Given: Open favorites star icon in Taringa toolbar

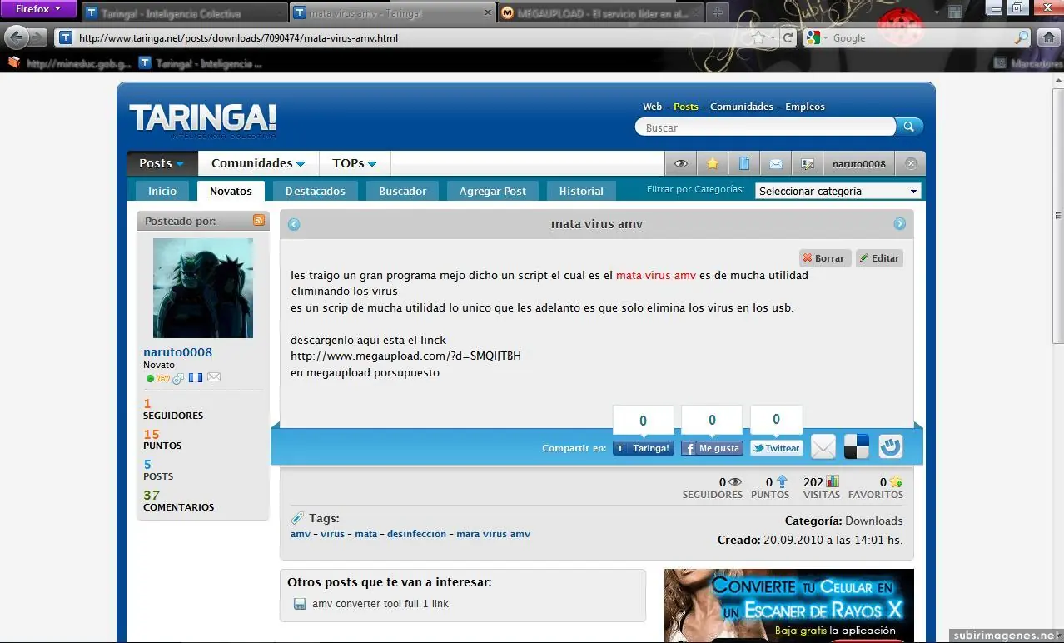Looking at the screenshot, I should [713, 163].
